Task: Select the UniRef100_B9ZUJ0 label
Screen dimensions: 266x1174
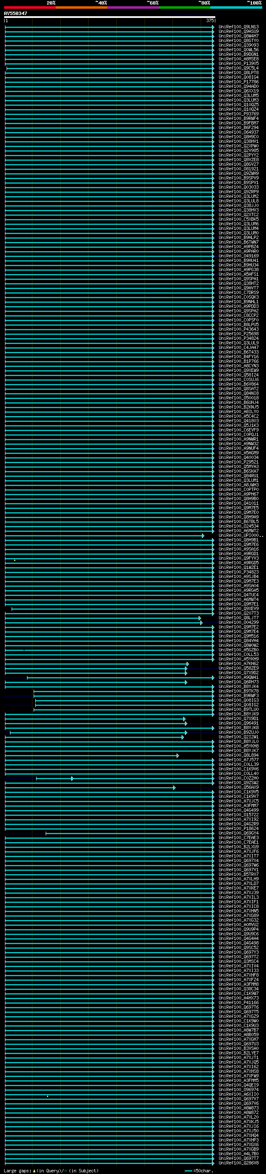Action: (x=238, y=733)
